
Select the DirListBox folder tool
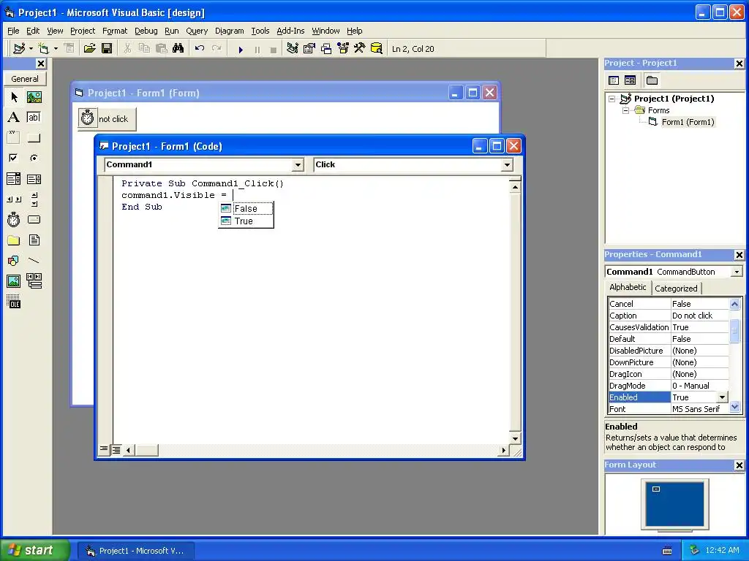(x=14, y=240)
